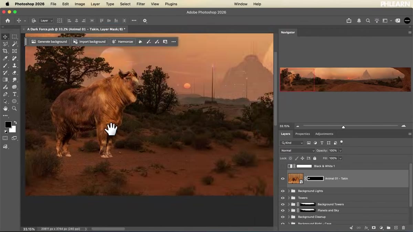Hide the Background Lights group
The height and width of the screenshot is (232, 413).
pos(283,191)
